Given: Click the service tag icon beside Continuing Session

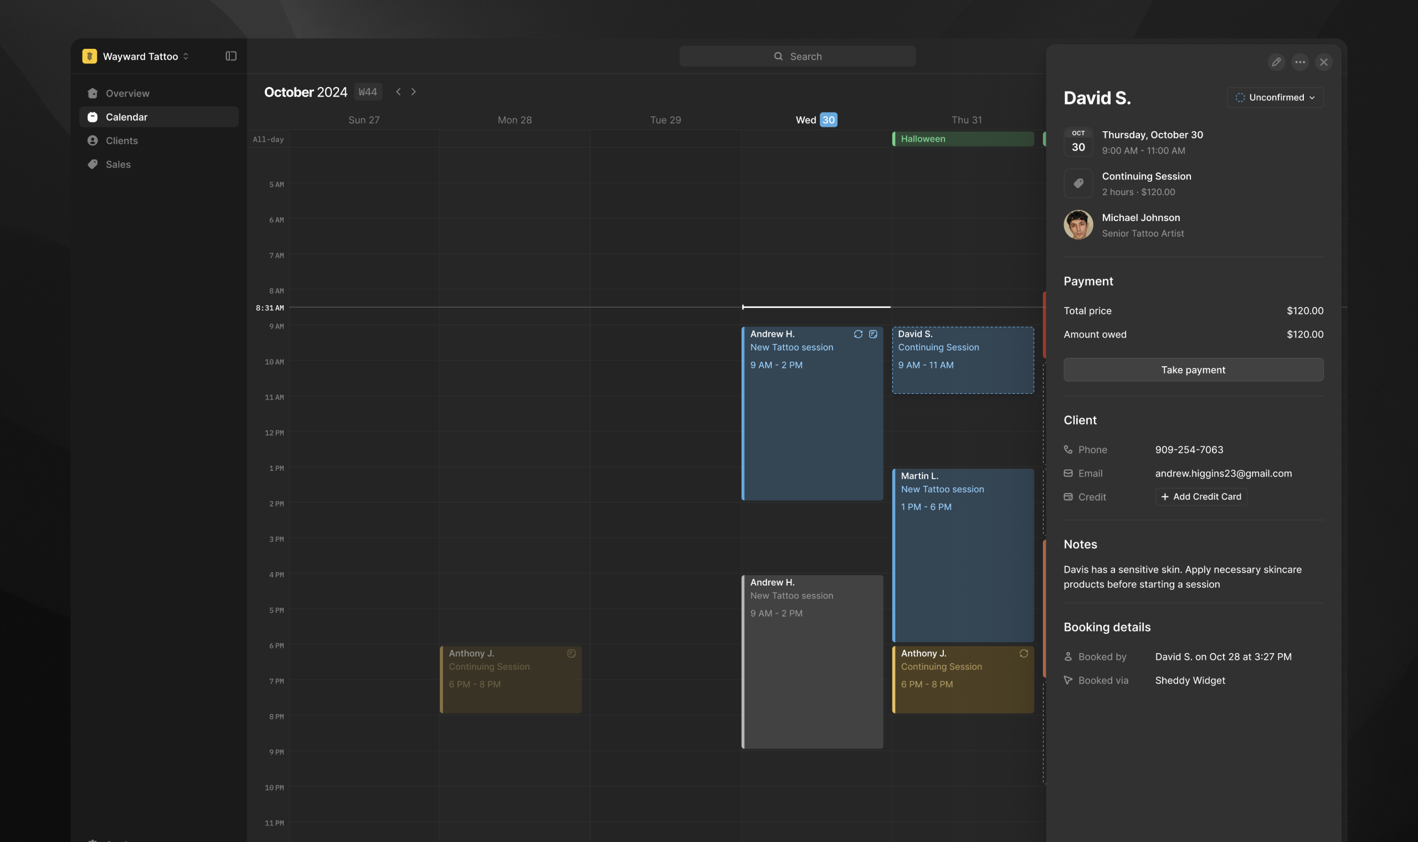Looking at the screenshot, I should (1078, 183).
